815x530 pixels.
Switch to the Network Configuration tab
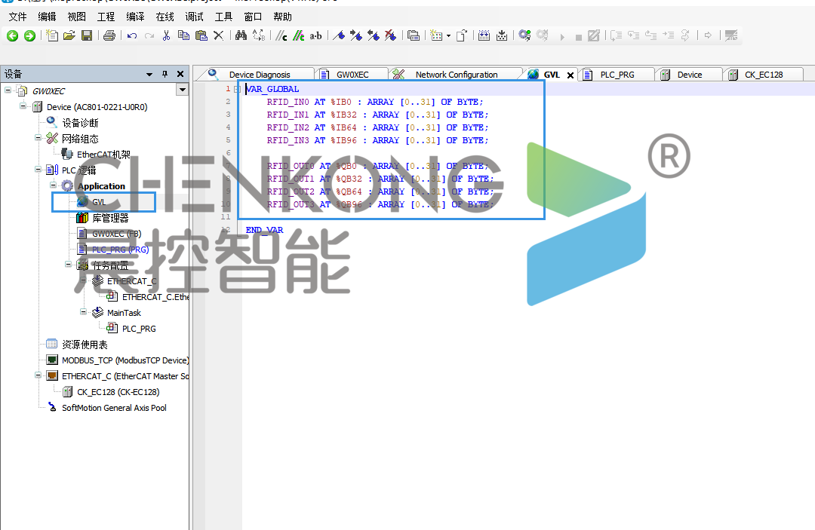pyautogui.click(x=456, y=75)
